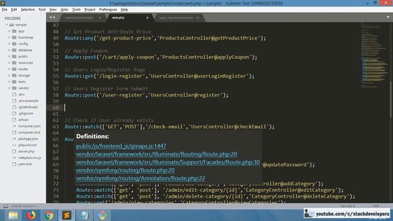Screen dimensions: 393x221
Task: Expand the bootstrap folder
Action: (9, 37)
